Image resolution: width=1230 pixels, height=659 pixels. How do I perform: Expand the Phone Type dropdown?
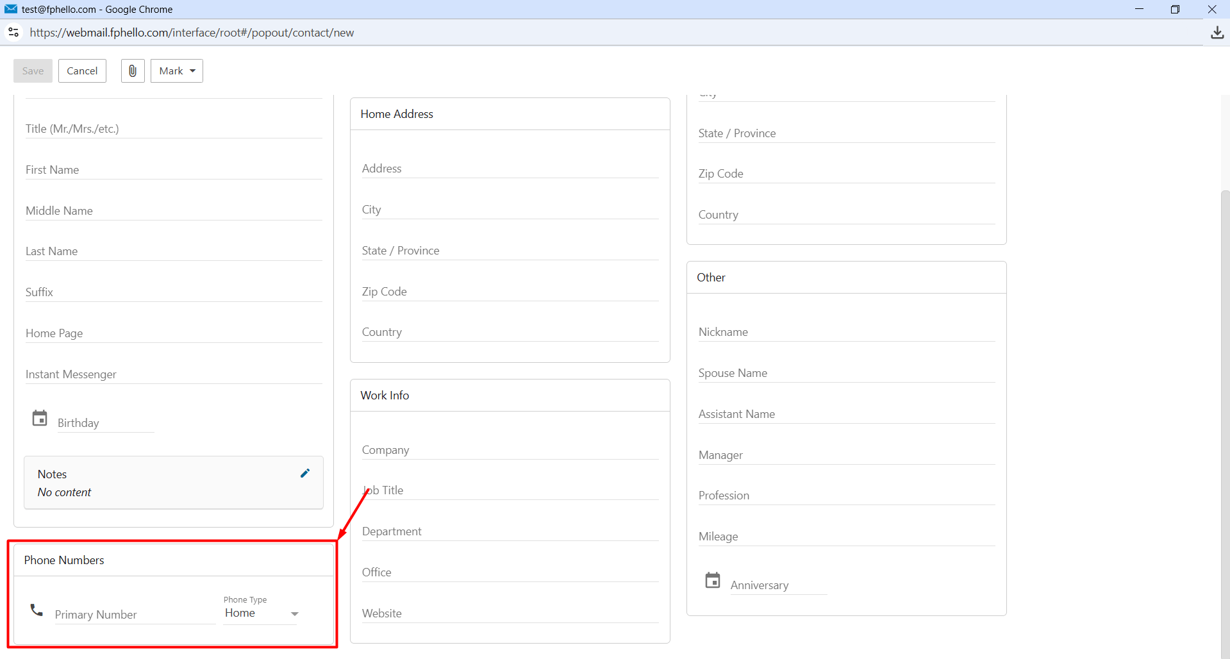point(262,613)
